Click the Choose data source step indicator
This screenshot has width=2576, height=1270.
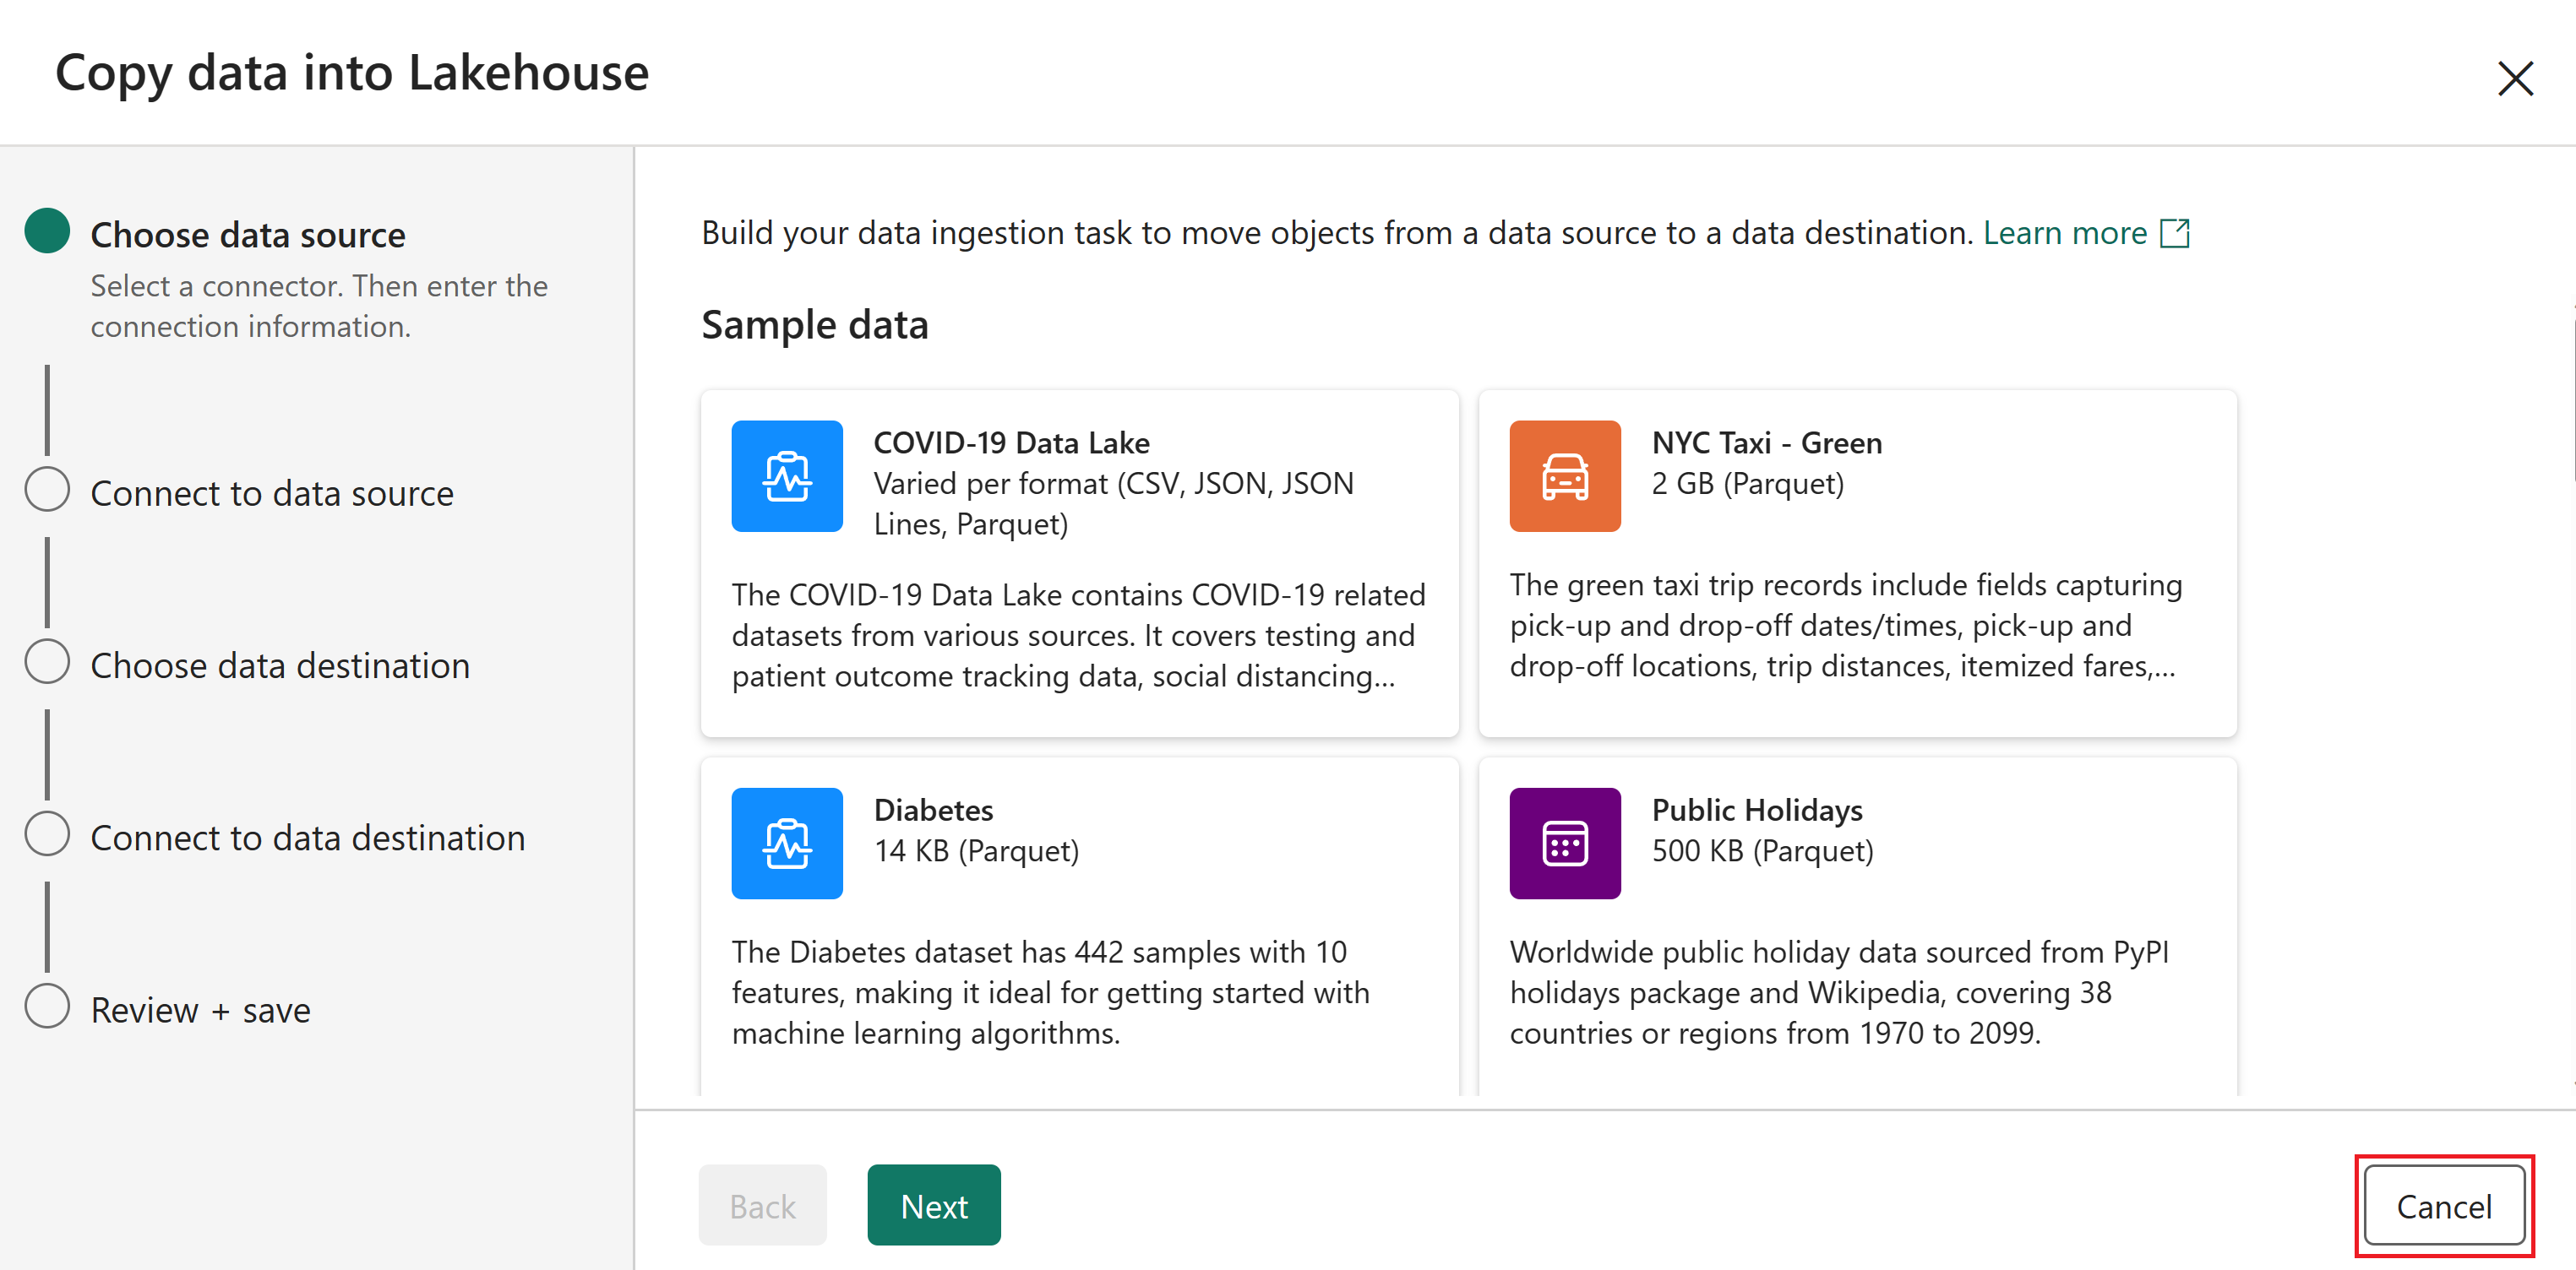tap(49, 231)
